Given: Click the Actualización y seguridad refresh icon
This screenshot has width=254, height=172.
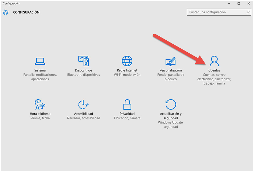Looking at the screenshot, I should click(x=171, y=104).
